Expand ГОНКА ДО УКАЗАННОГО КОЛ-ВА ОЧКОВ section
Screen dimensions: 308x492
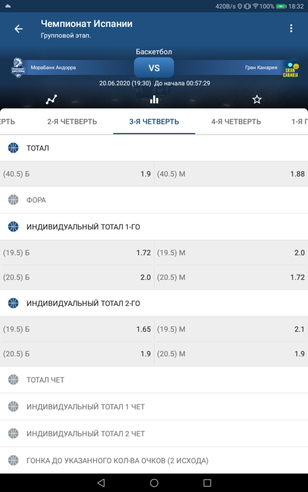(x=154, y=461)
